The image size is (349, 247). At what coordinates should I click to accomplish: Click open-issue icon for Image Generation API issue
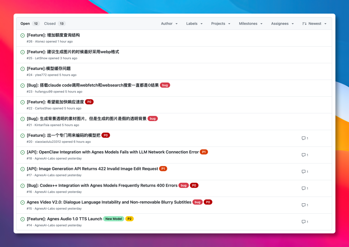(x=23, y=169)
